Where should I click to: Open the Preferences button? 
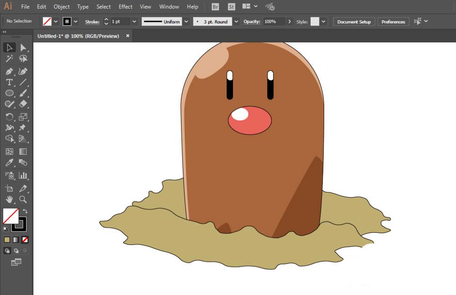pyautogui.click(x=393, y=21)
